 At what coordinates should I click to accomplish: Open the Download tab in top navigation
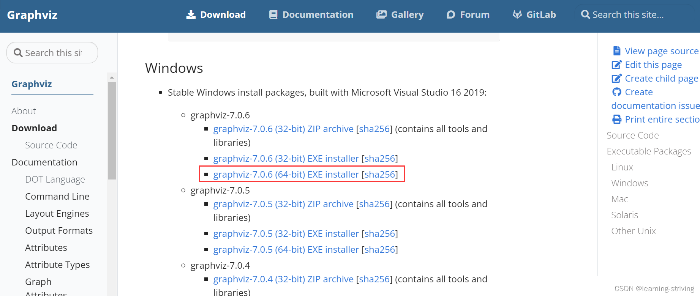pos(216,14)
